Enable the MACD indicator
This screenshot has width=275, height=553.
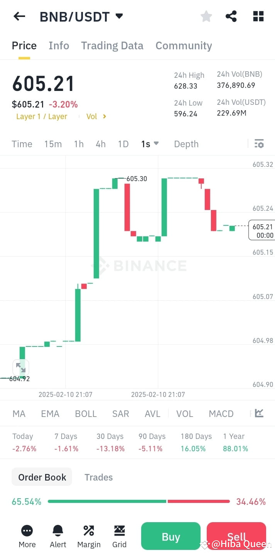coord(221,413)
